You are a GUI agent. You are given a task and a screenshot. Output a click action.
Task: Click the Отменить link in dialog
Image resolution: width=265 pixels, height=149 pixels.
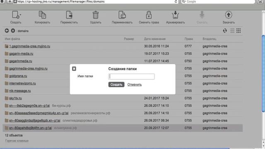point(135,84)
